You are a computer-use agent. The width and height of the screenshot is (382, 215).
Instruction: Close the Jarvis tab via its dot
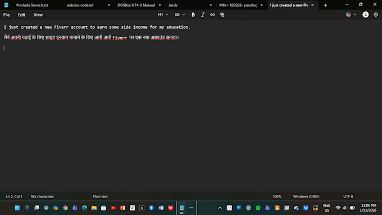(x=211, y=5)
